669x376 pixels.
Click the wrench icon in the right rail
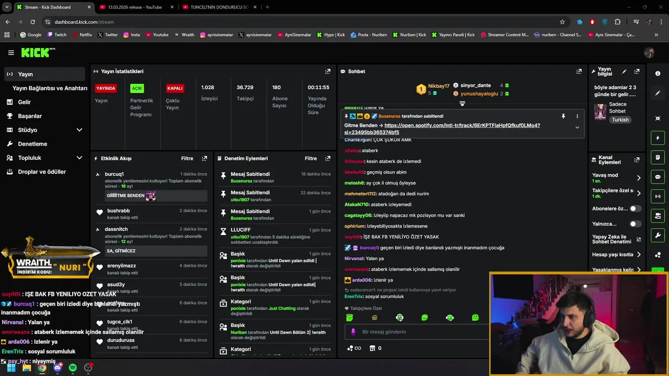pyautogui.click(x=658, y=235)
